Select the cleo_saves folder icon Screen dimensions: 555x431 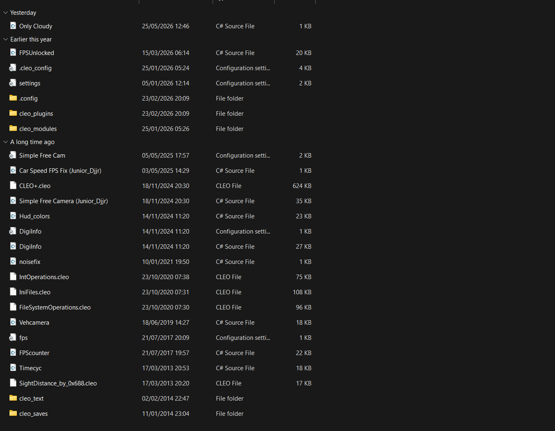pyautogui.click(x=13, y=413)
